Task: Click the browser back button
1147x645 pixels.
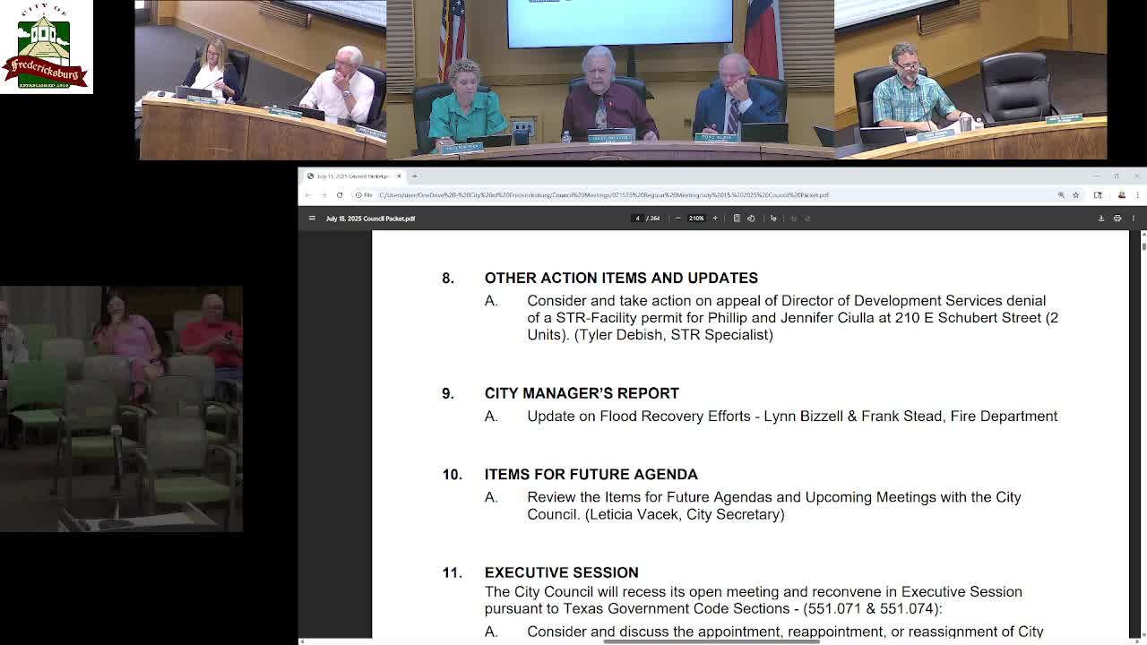Action: click(x=309, y=193)
